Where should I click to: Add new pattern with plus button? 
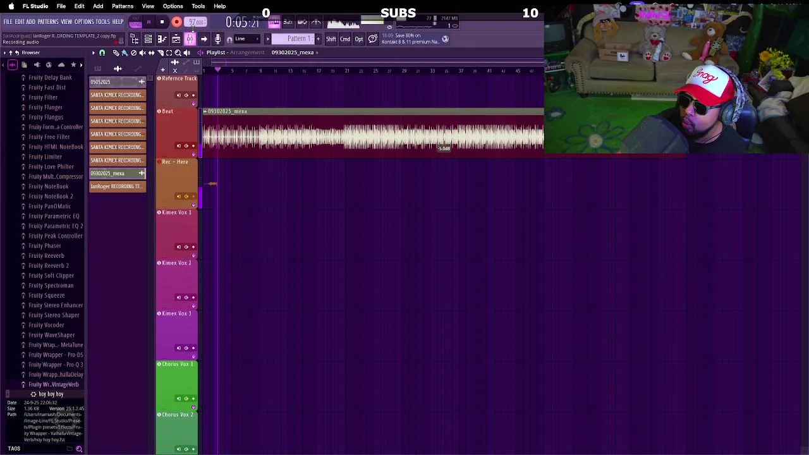click(318, 39)
